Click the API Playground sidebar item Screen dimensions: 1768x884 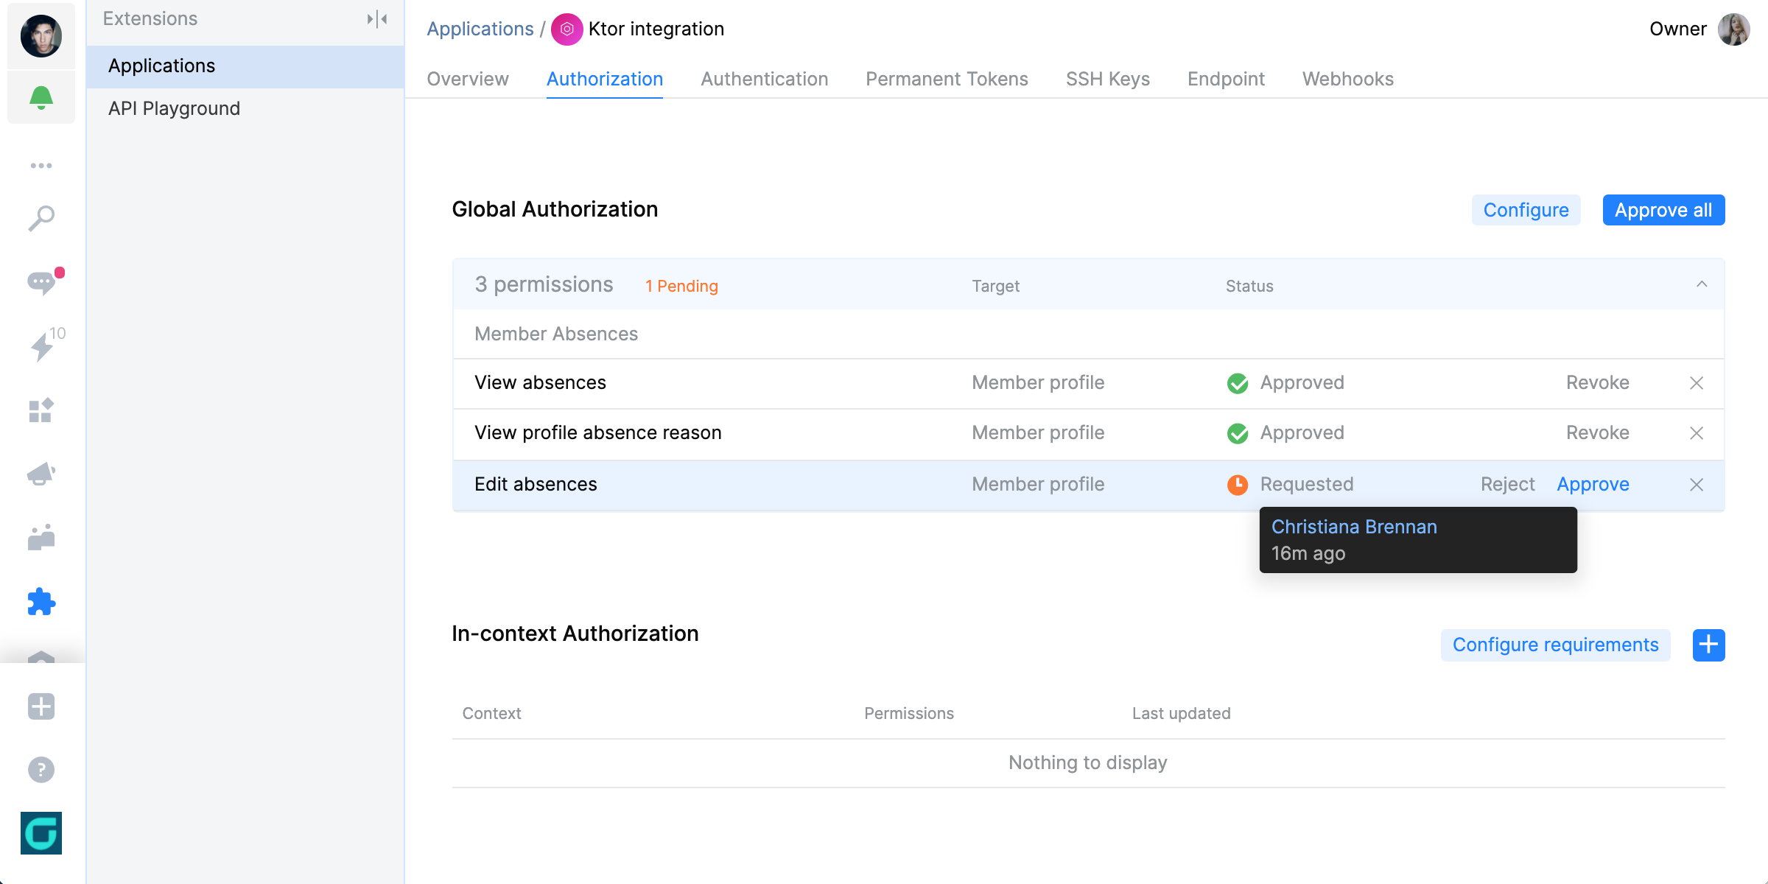point(175,108)
